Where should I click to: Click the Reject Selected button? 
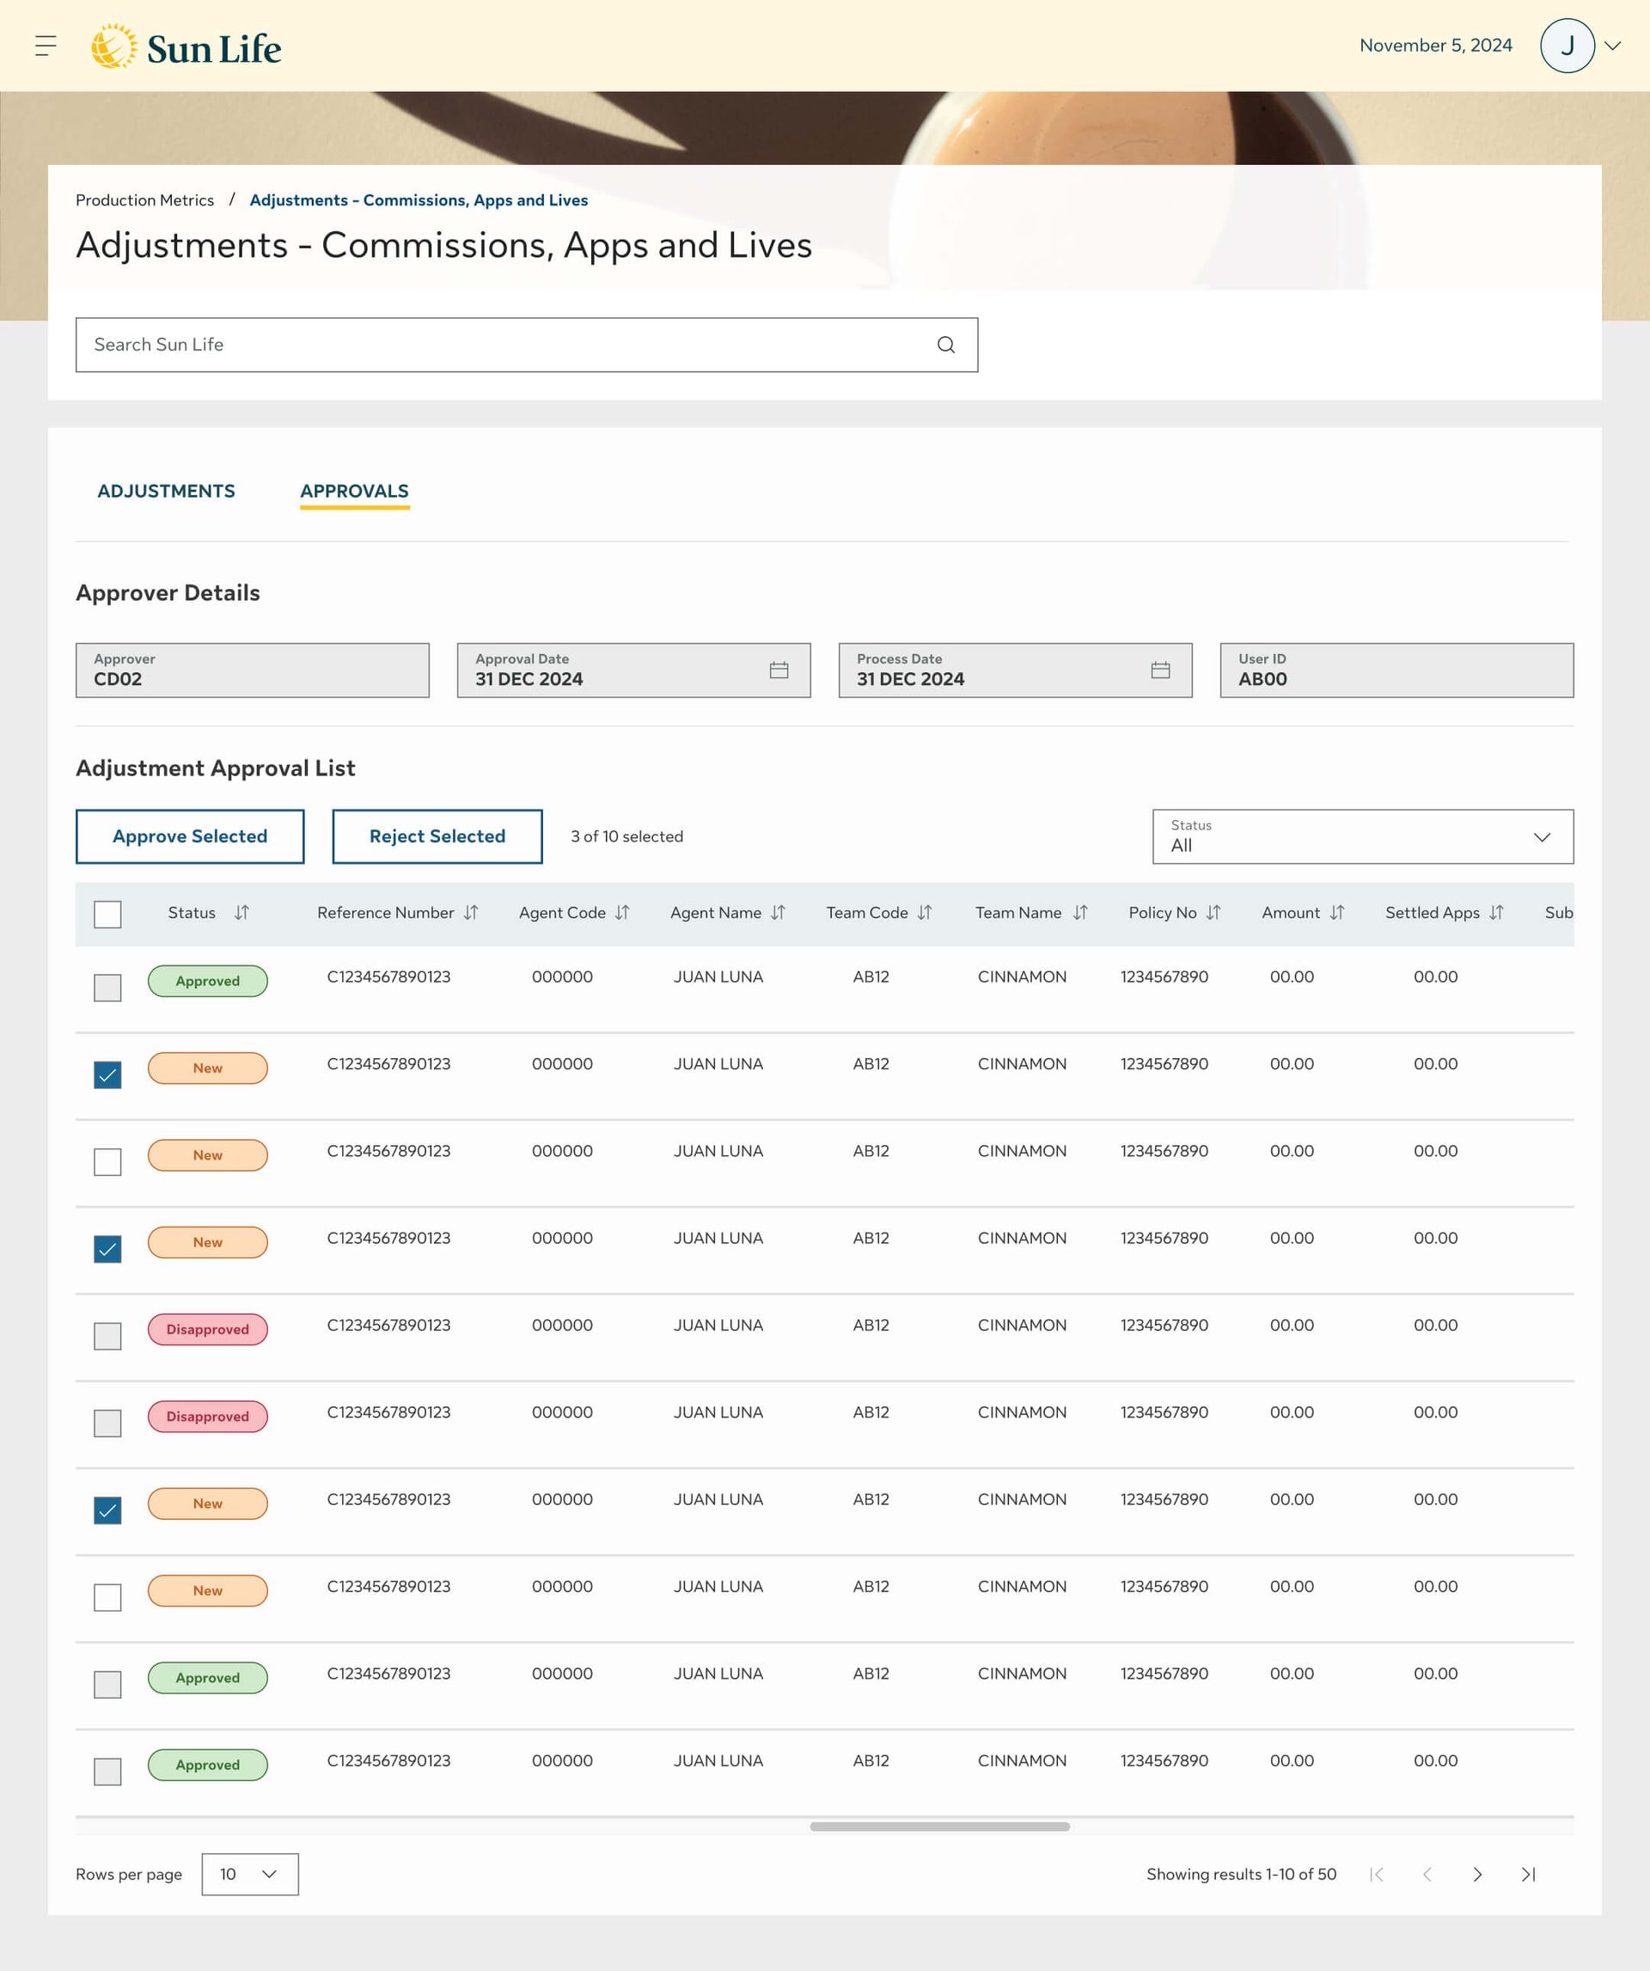pyautogui.click(x=437, y=836)
